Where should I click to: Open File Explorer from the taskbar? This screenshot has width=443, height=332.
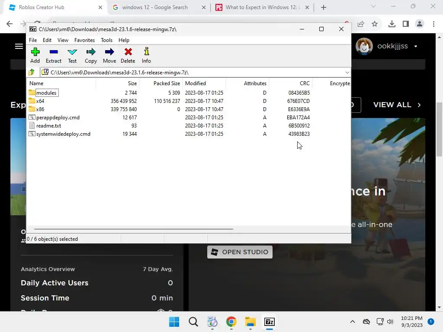[250, 322]
